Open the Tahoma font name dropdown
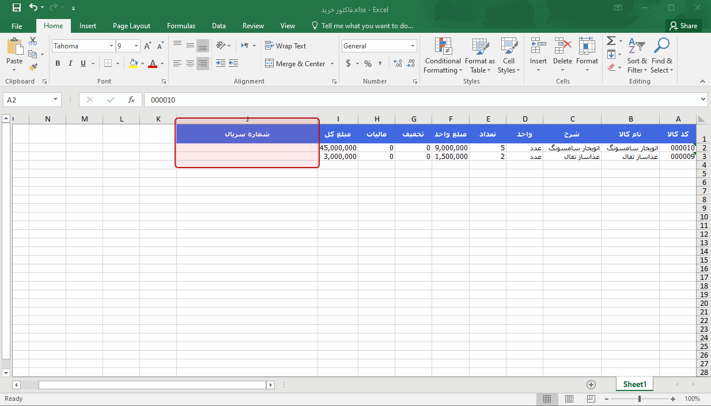Image resolution: width=711 pixels, height=406 pixels. 111,46
